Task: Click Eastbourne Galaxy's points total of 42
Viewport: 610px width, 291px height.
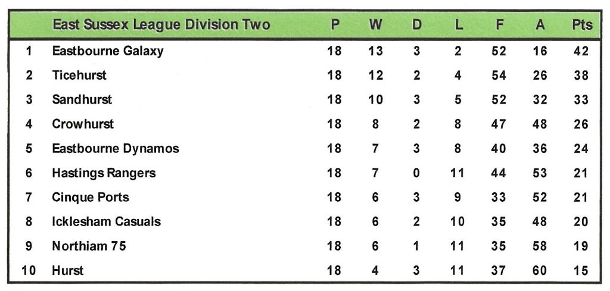Action: pos(581,51)
